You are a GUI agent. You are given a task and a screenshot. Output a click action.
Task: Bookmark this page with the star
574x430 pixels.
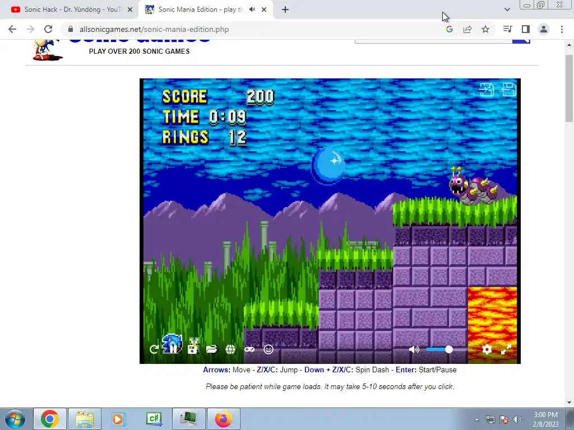(485, 29)
